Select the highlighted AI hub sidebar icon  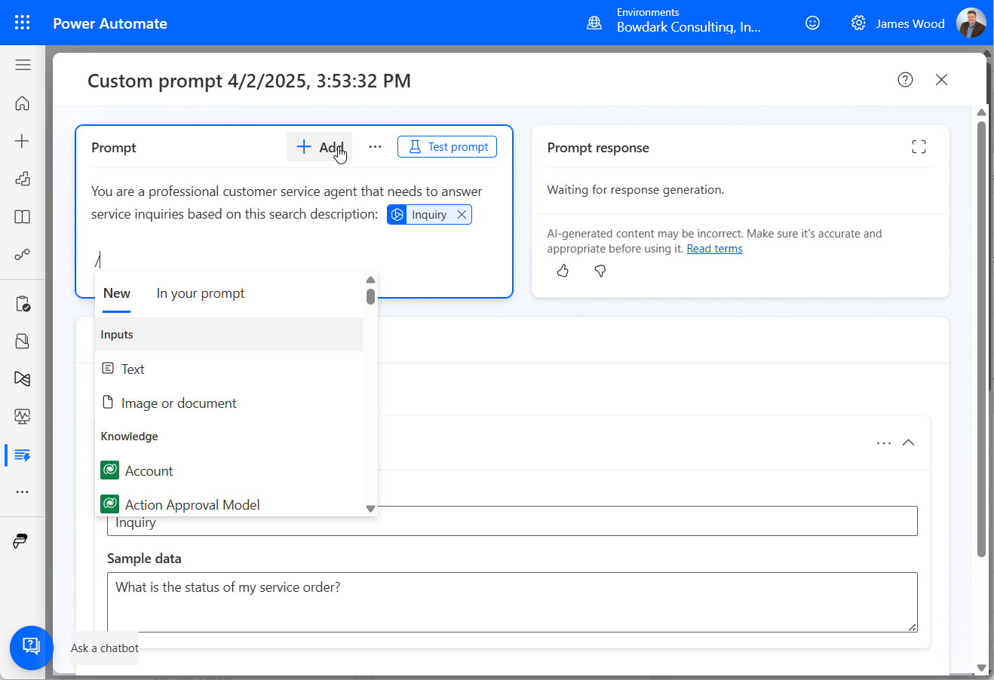click(23, 455)
